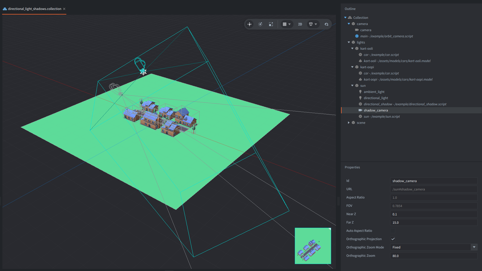Collapse the lights node

point(349,42)
